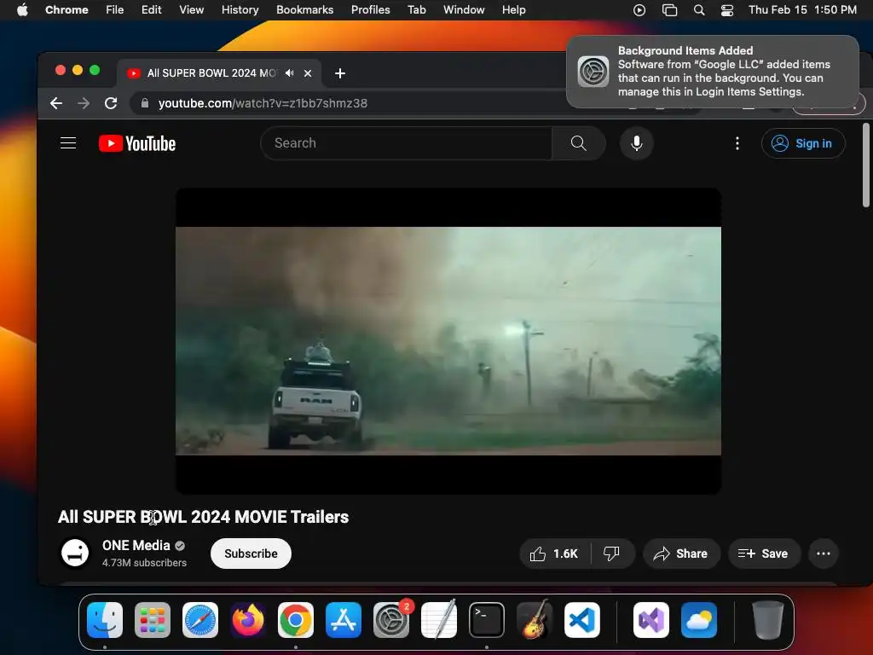Focus the youtube.com address bar

point(356,103)
